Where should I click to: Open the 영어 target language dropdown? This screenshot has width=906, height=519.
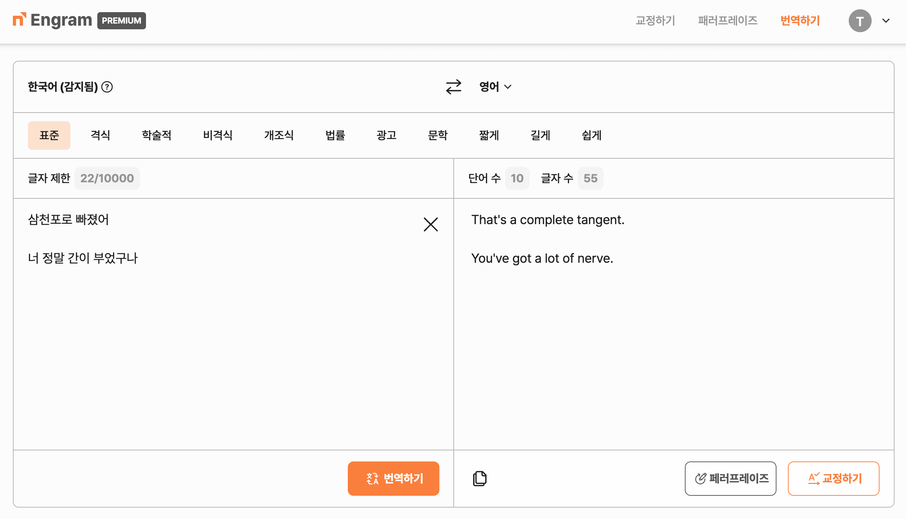coord(495,87)
